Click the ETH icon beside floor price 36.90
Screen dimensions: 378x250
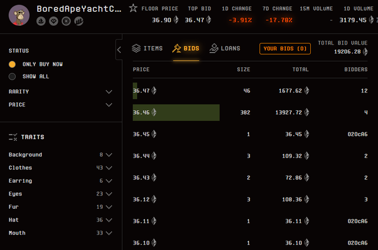click(x=176, y=20)
